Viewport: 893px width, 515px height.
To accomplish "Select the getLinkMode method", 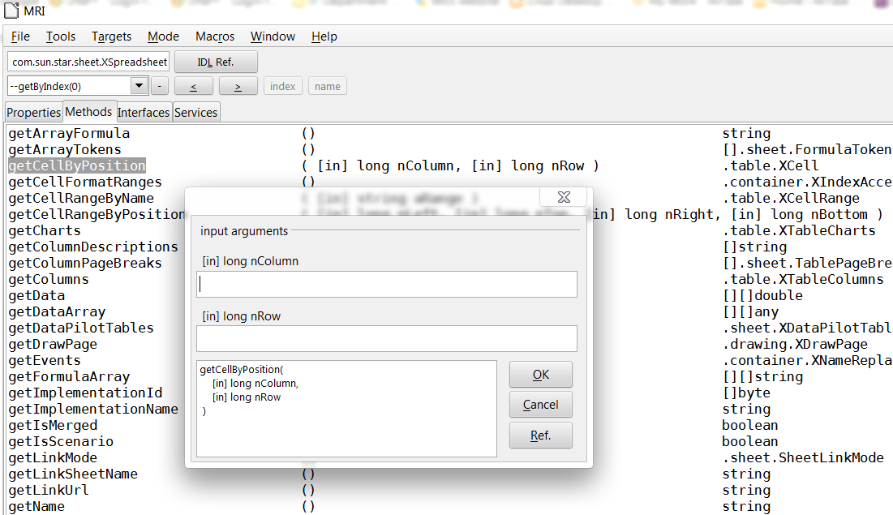I will pos(53,458).
